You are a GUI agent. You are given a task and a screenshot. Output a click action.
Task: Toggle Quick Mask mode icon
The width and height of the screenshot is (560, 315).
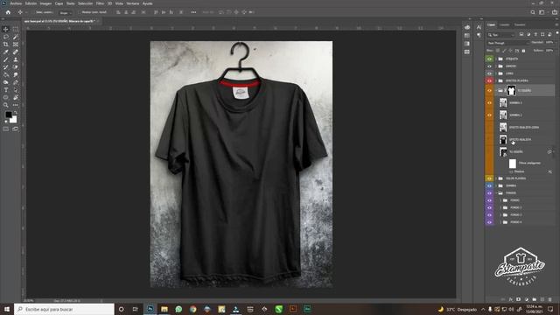(x=6, y=129)
